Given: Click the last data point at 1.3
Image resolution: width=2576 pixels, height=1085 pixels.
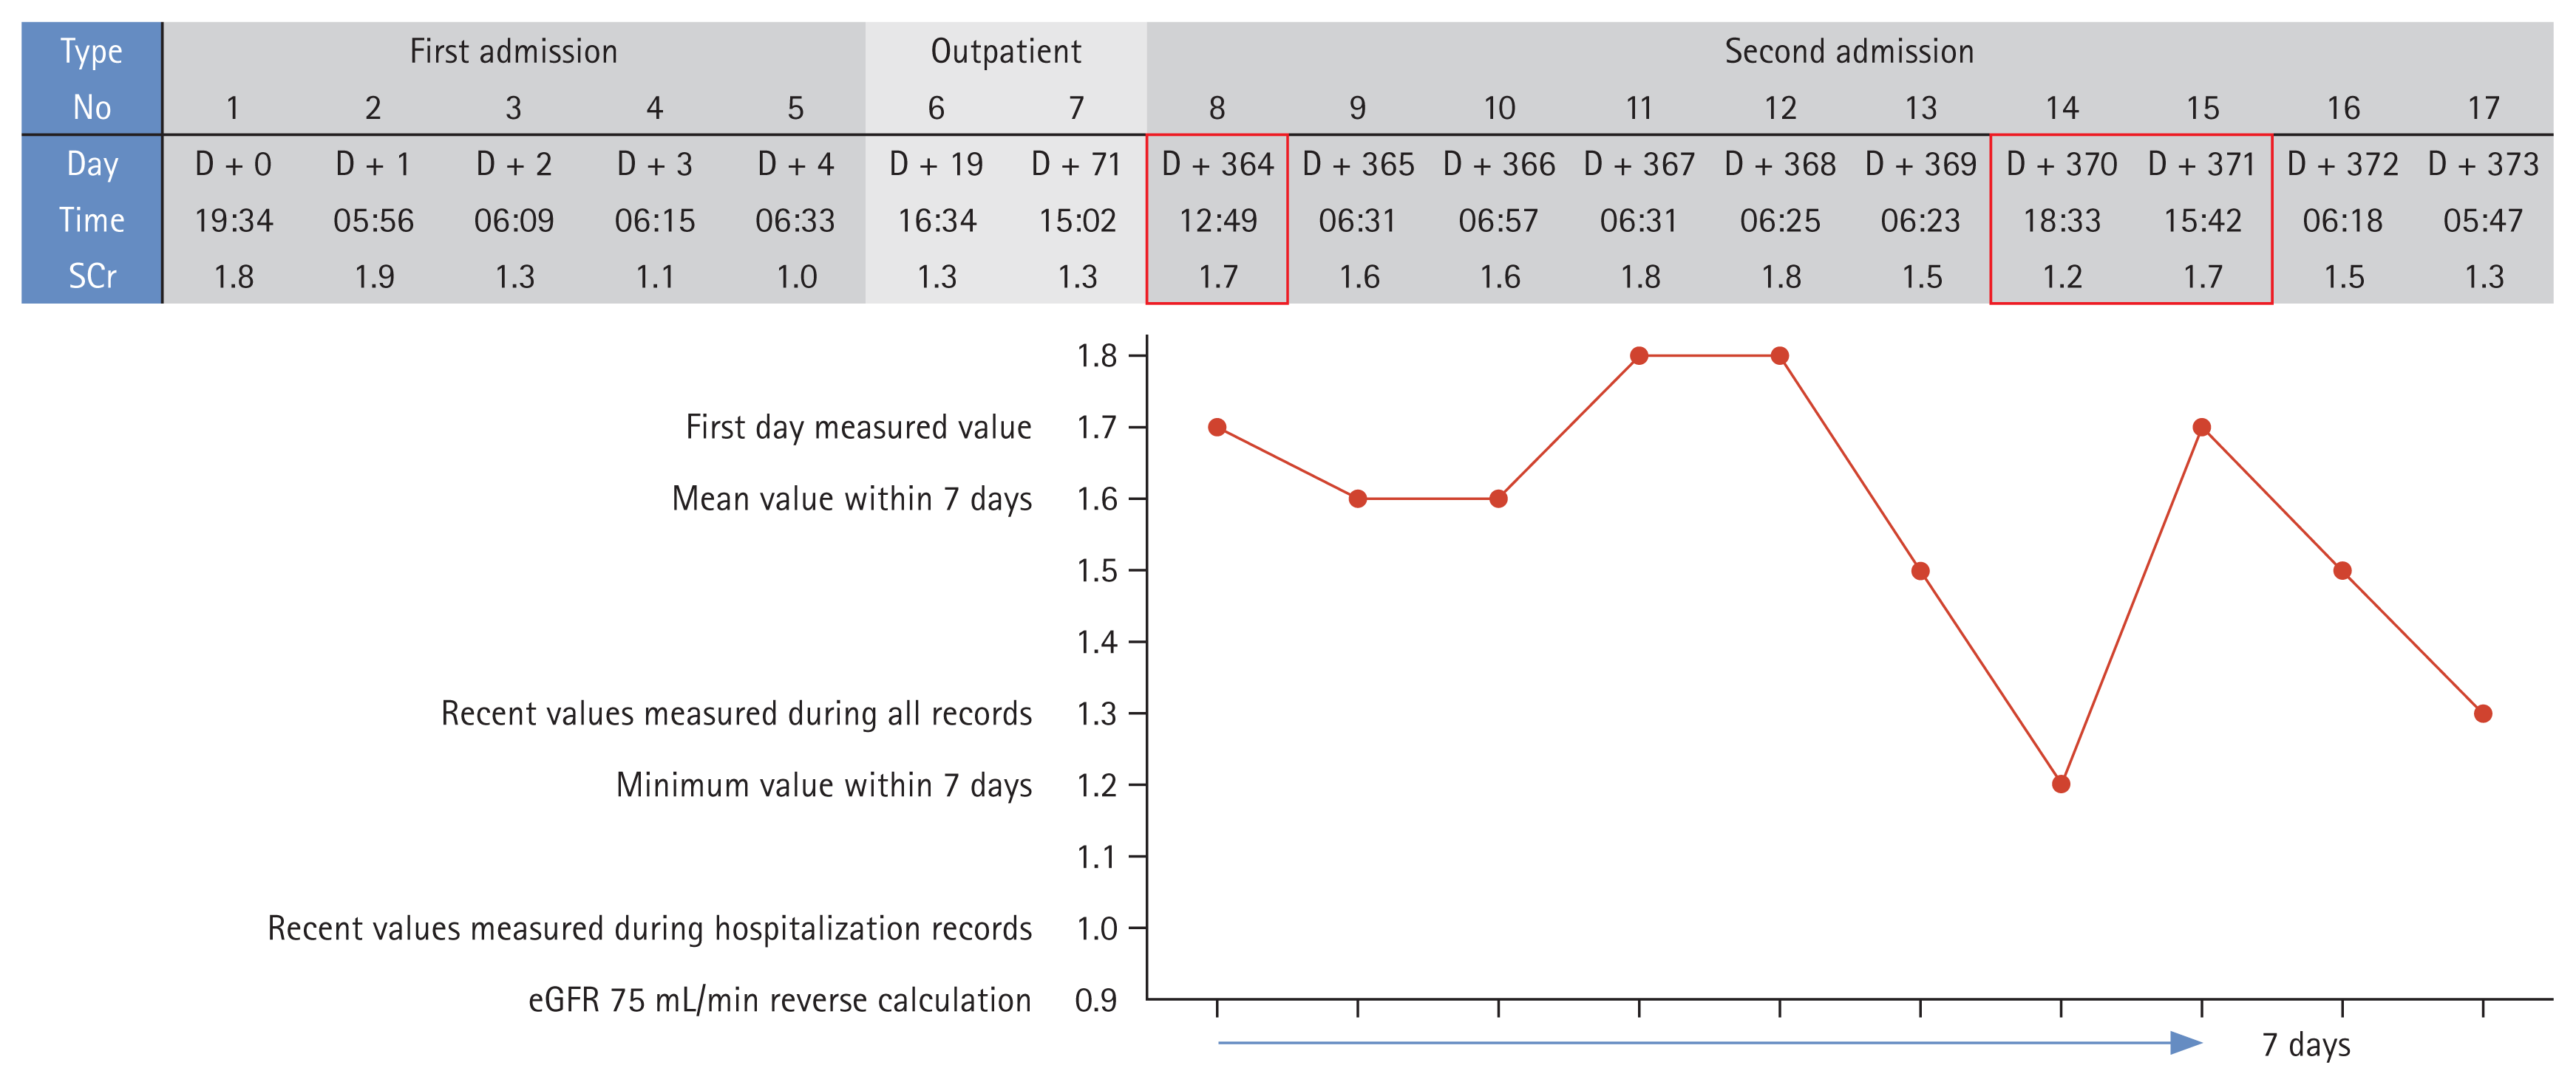Looking at the screenshot, I should pos(2483,713).
